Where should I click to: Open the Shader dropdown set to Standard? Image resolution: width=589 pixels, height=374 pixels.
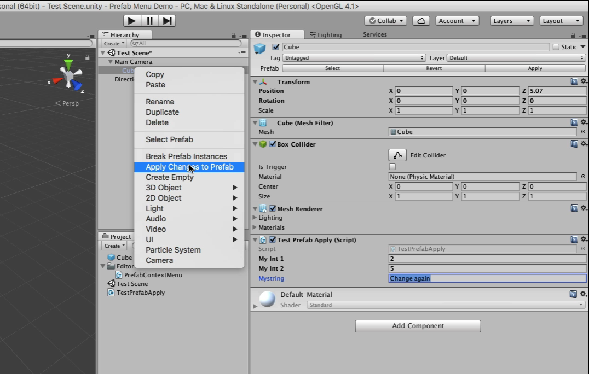point(446,305)
